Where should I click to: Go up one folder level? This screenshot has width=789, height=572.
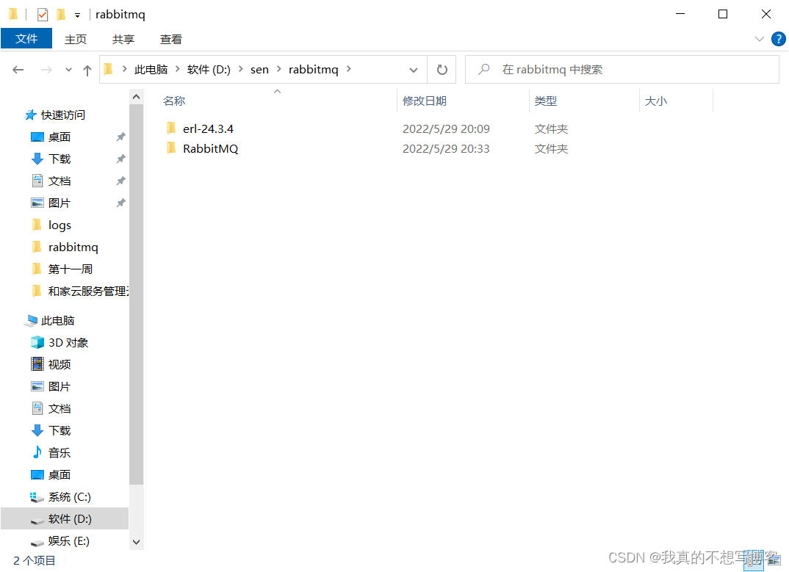click(x=87, y=70)
